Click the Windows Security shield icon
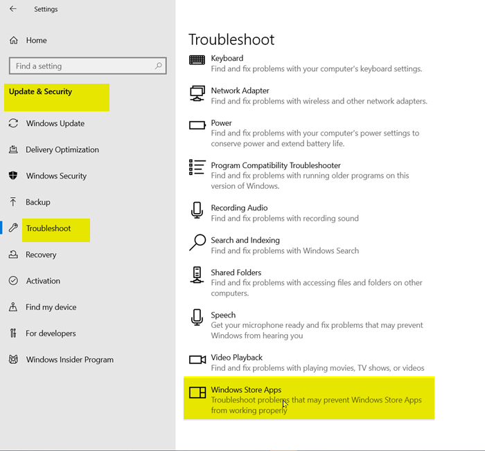485x451 pixels. click(x=13, y=176)
